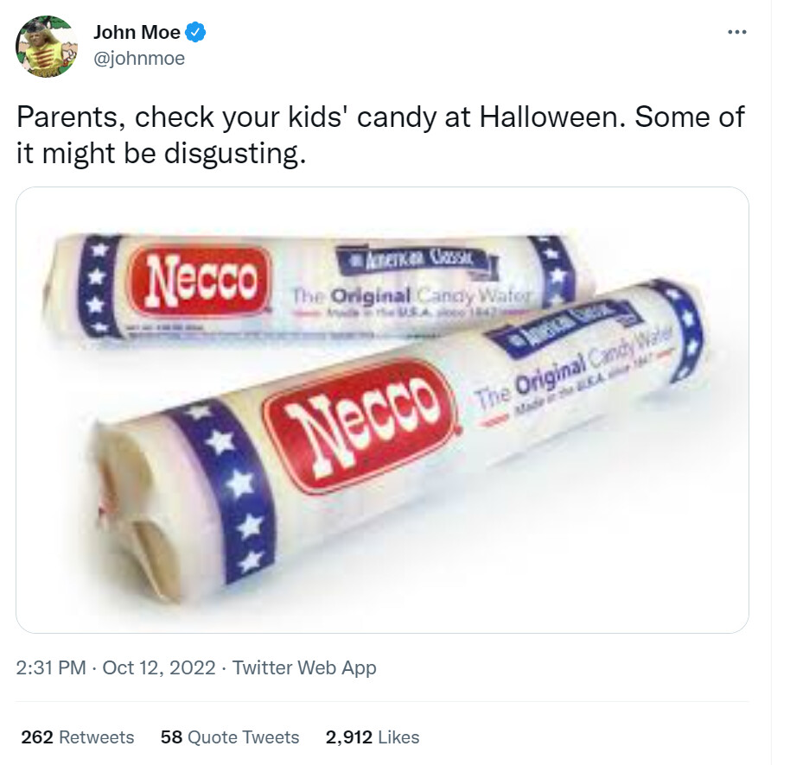Open the attached candy wafer photo

[x=382, y=409]
